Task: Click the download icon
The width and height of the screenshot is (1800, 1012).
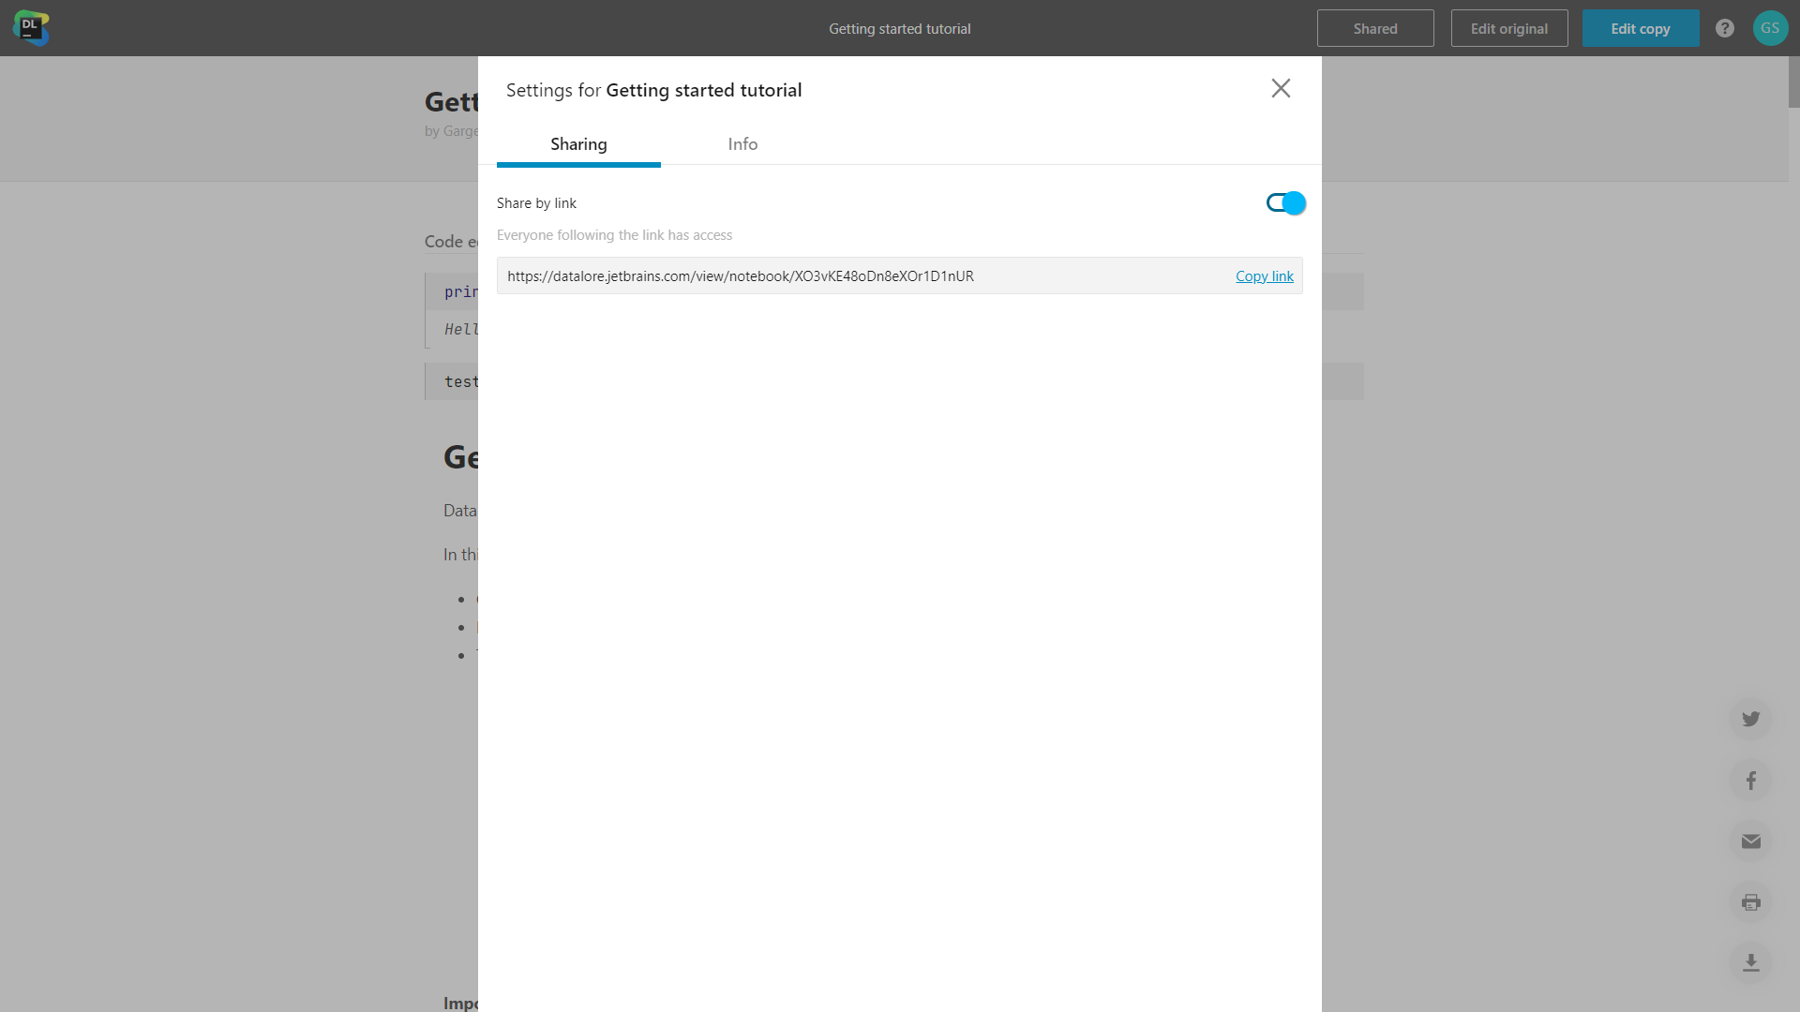Action: pyautogui.click(x=1753, y=962)
